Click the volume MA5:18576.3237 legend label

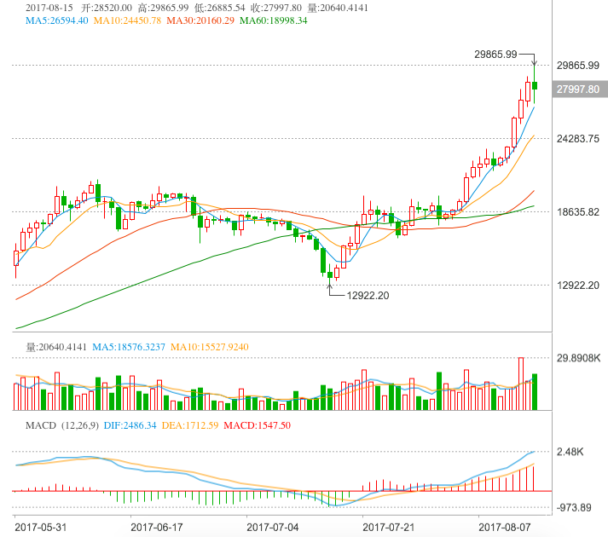[129, 347]
